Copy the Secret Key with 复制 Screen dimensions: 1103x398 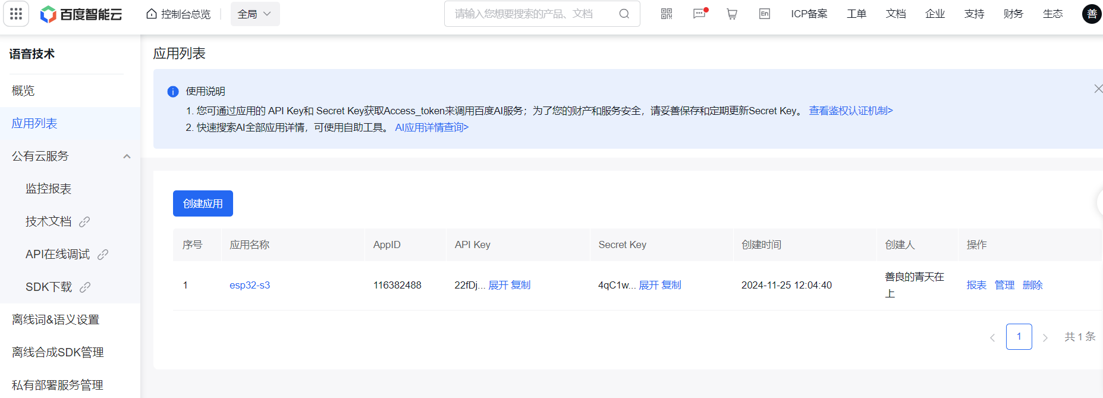pos(671,285)
